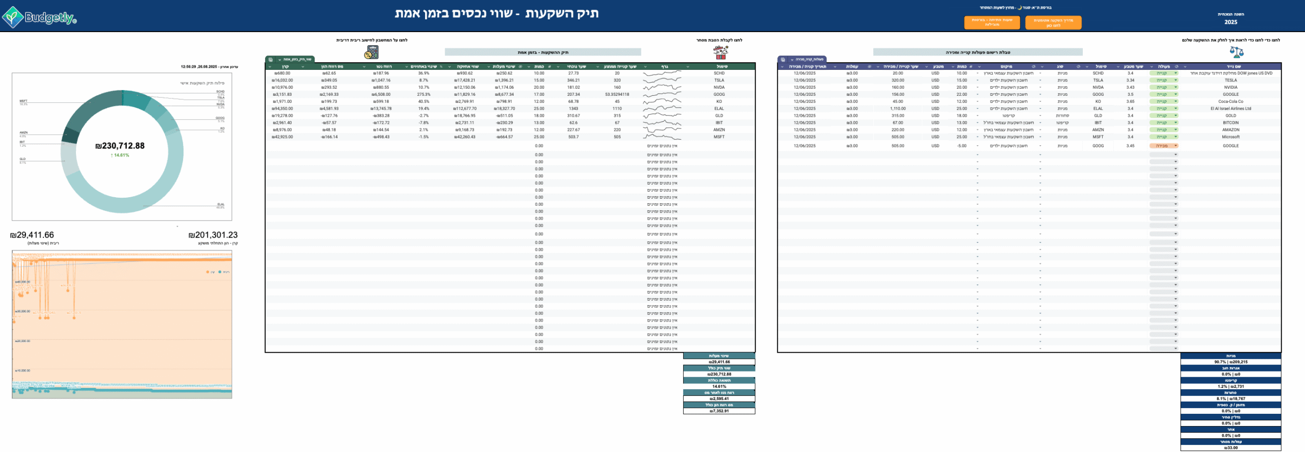The height and width of the screenshot is (452, 1305).
Task: Open the filter arrow for the גרף column
Action: 645,67
